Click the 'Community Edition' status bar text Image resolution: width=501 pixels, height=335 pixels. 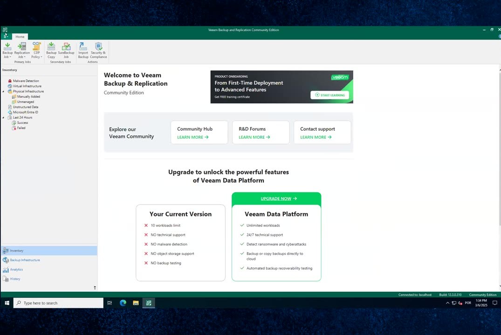coord(482,295)
